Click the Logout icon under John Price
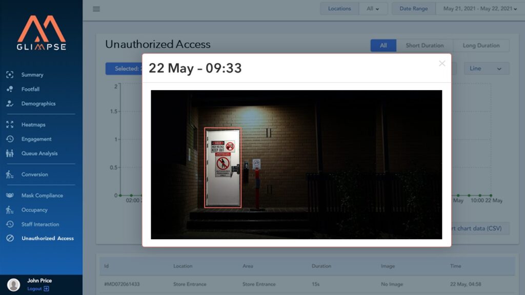The width and height of the screenshot is (525, 295). [x=46, y=289]
